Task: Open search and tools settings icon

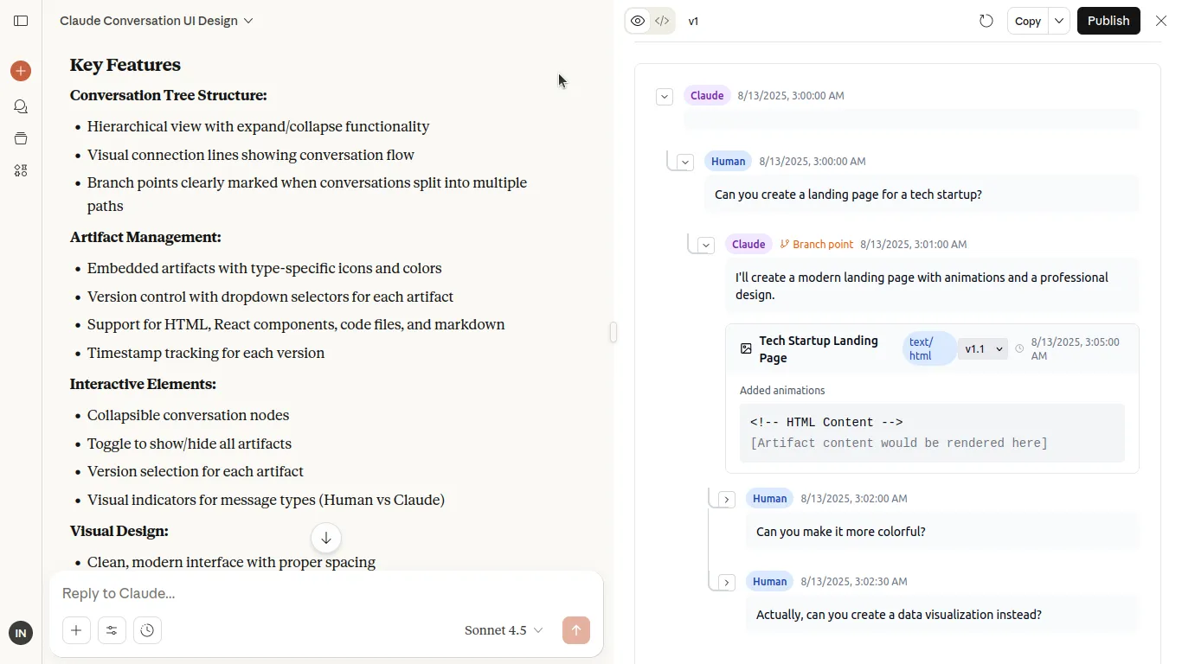Action: [x=112, y=630]
